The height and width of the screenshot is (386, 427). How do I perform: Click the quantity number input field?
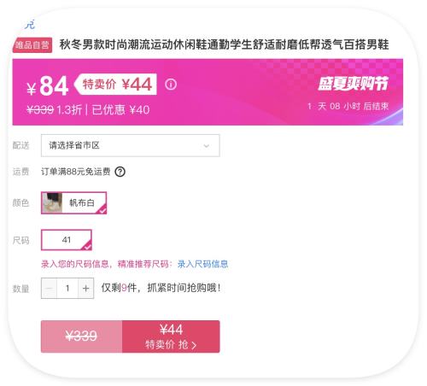(x=67, y=289)
